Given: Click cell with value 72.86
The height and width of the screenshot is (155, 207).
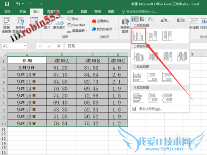Looking at the screenshot, I should click(x=93, y=95).
